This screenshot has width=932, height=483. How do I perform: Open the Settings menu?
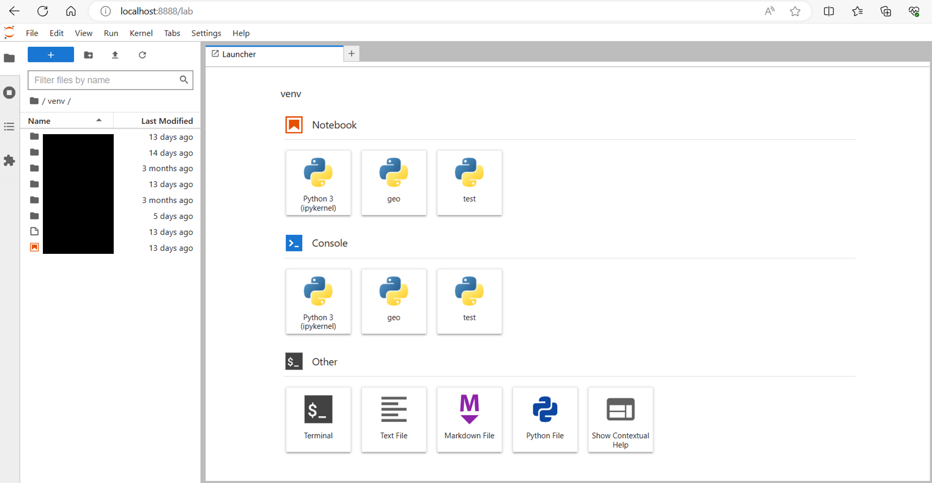tap(206, 33)
